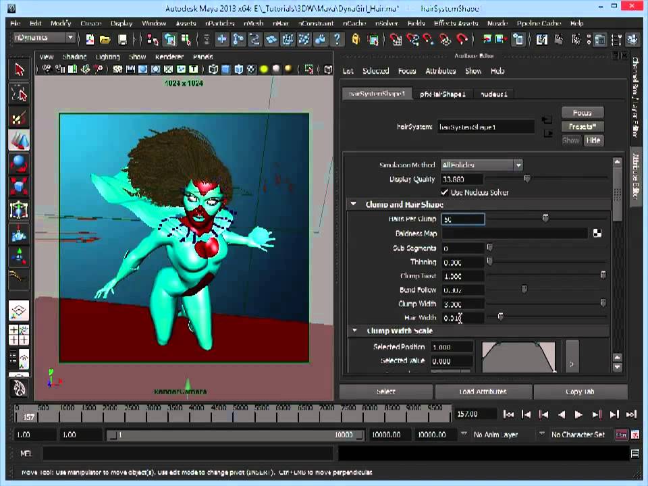Click the Hide button
The image size is (648, 486).
point(593,140)
